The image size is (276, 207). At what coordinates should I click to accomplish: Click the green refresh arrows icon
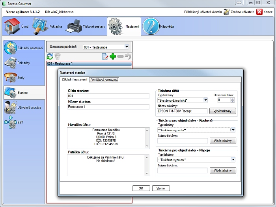click(x=50, y=57)
